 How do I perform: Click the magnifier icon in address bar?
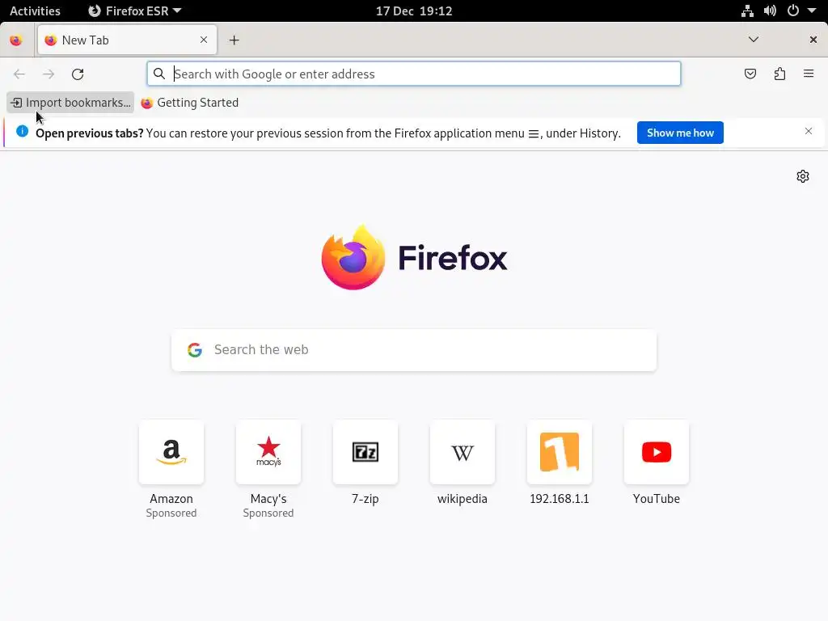click(x=159, y=74)
